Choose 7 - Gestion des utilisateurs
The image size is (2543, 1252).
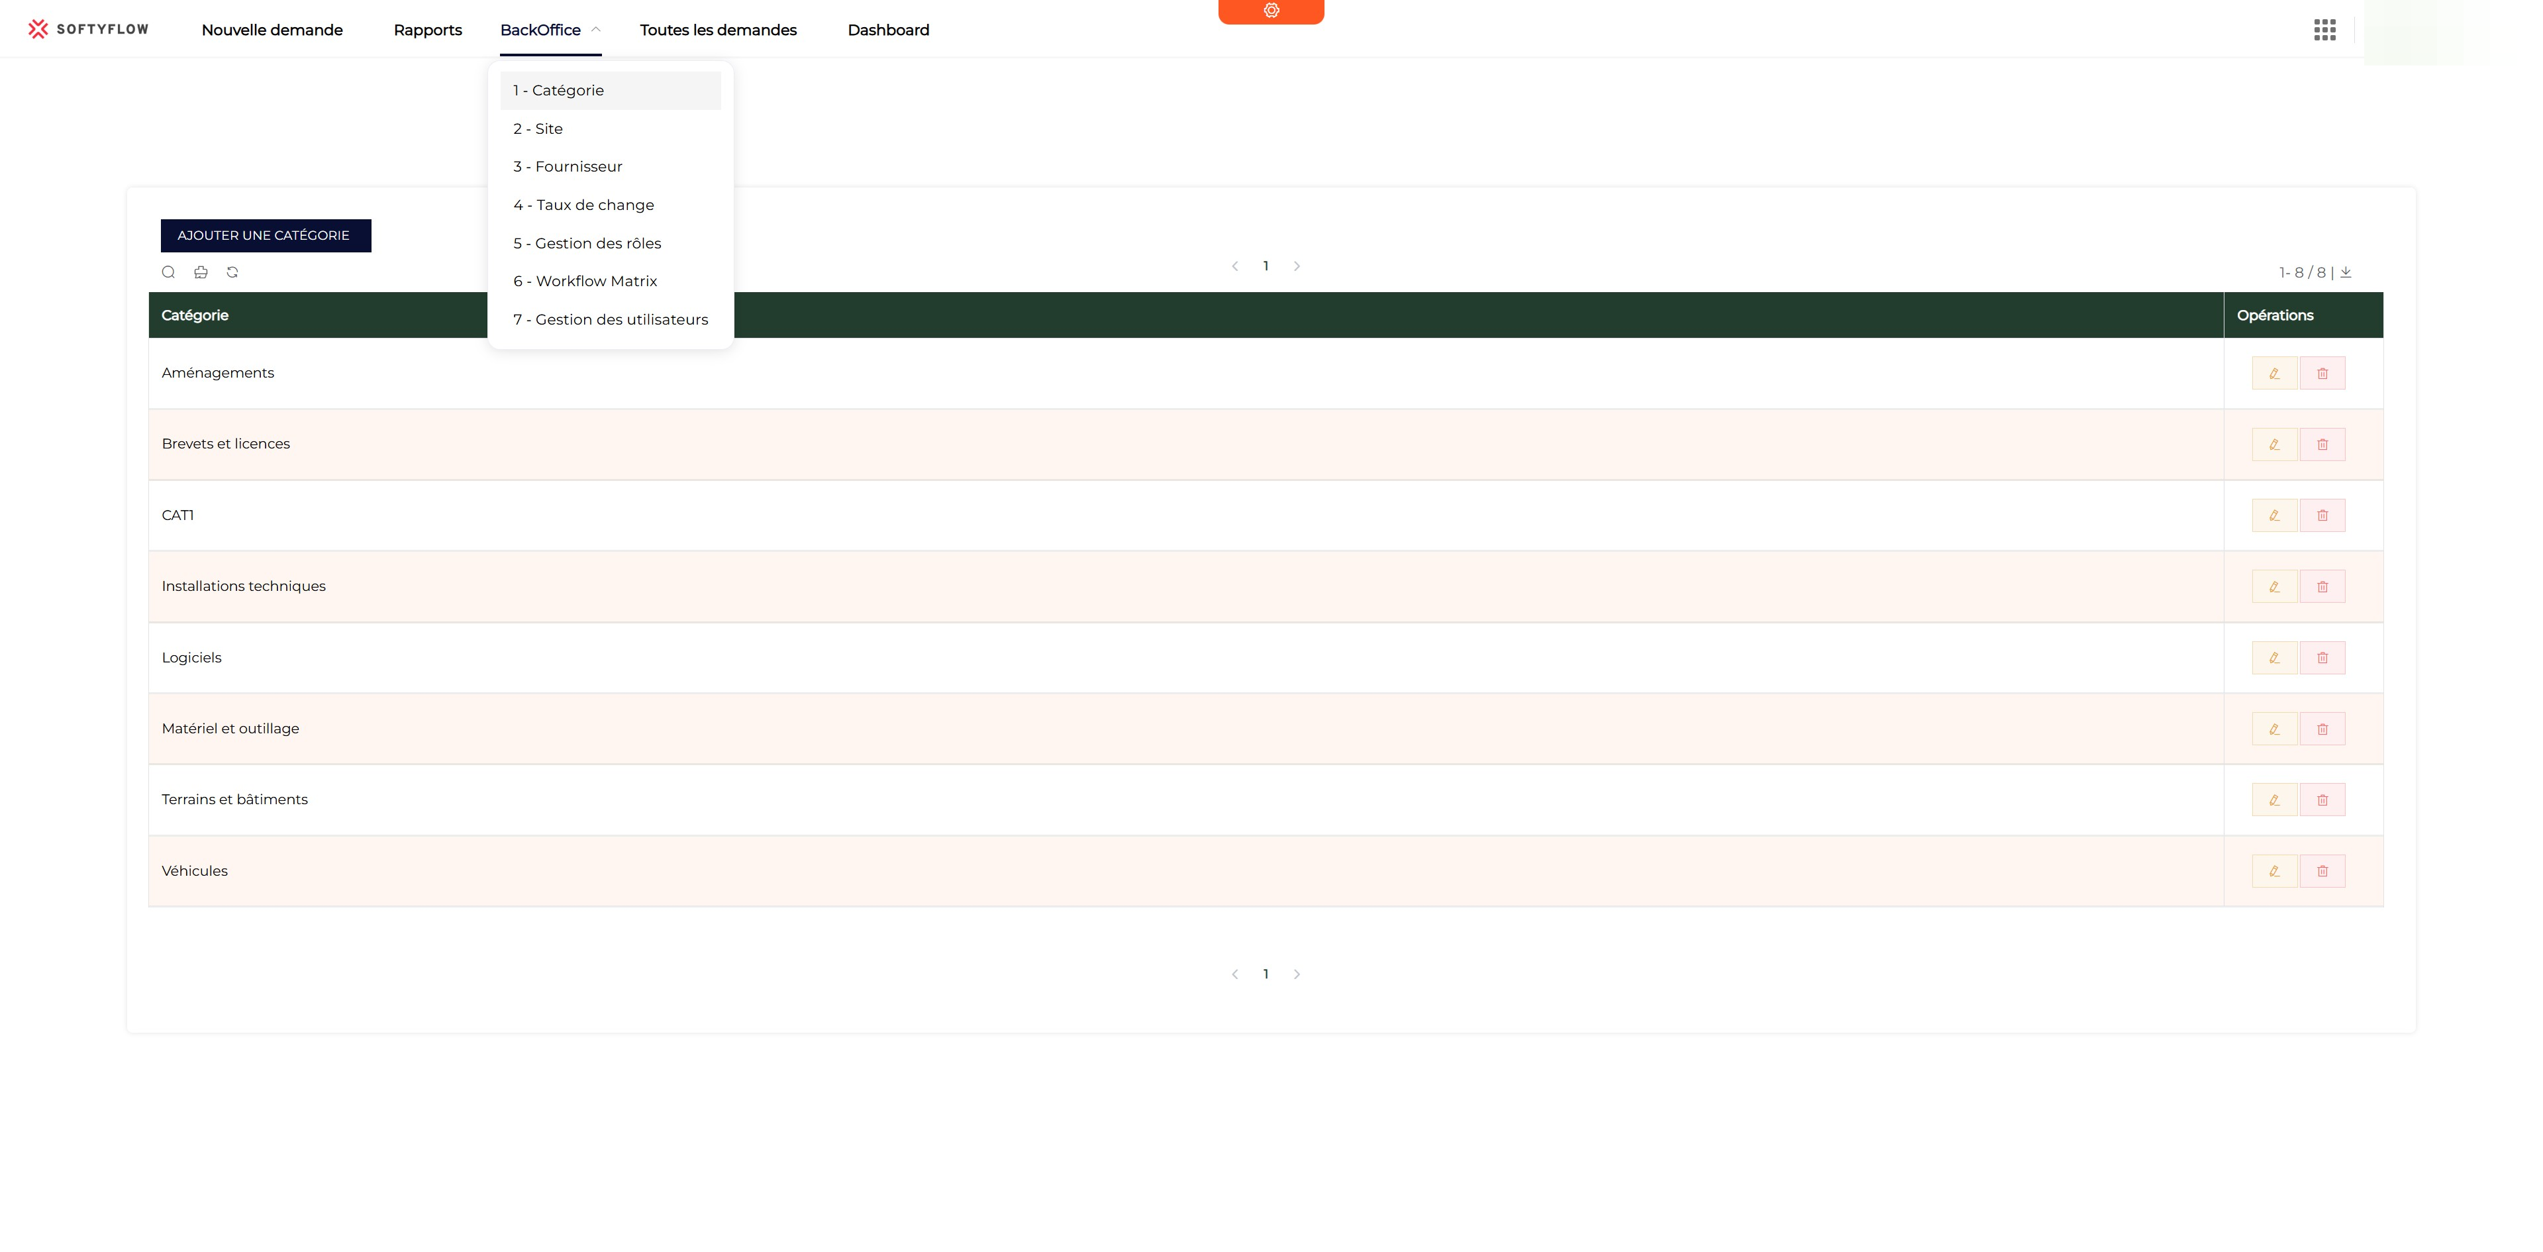[x=610, y=320]
